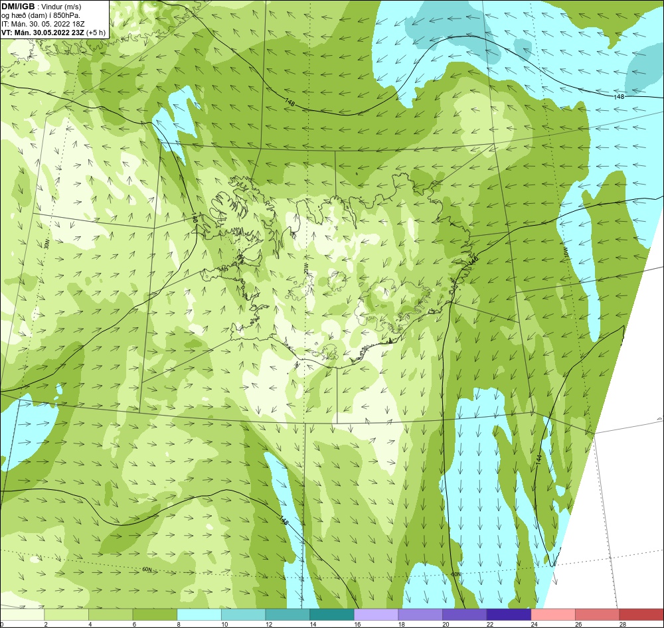The width and height of the screenshot is (664, 628).
Task: Click the 24–26 m/s pink legend swatch
Action: (553, 615)
